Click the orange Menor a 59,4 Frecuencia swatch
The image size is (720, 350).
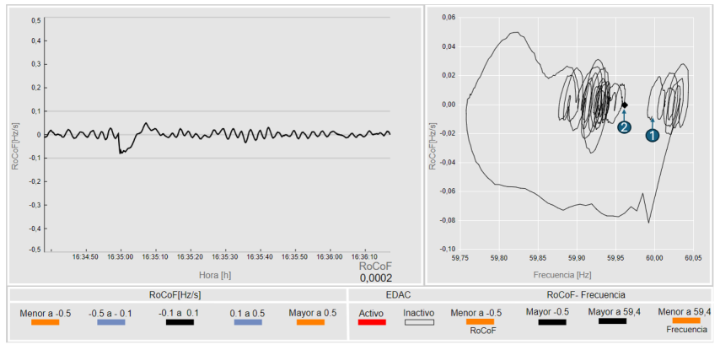coord(686,320)
